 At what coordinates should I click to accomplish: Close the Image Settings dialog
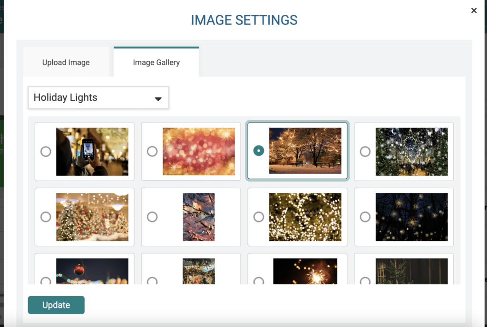[x=474, y=10]
